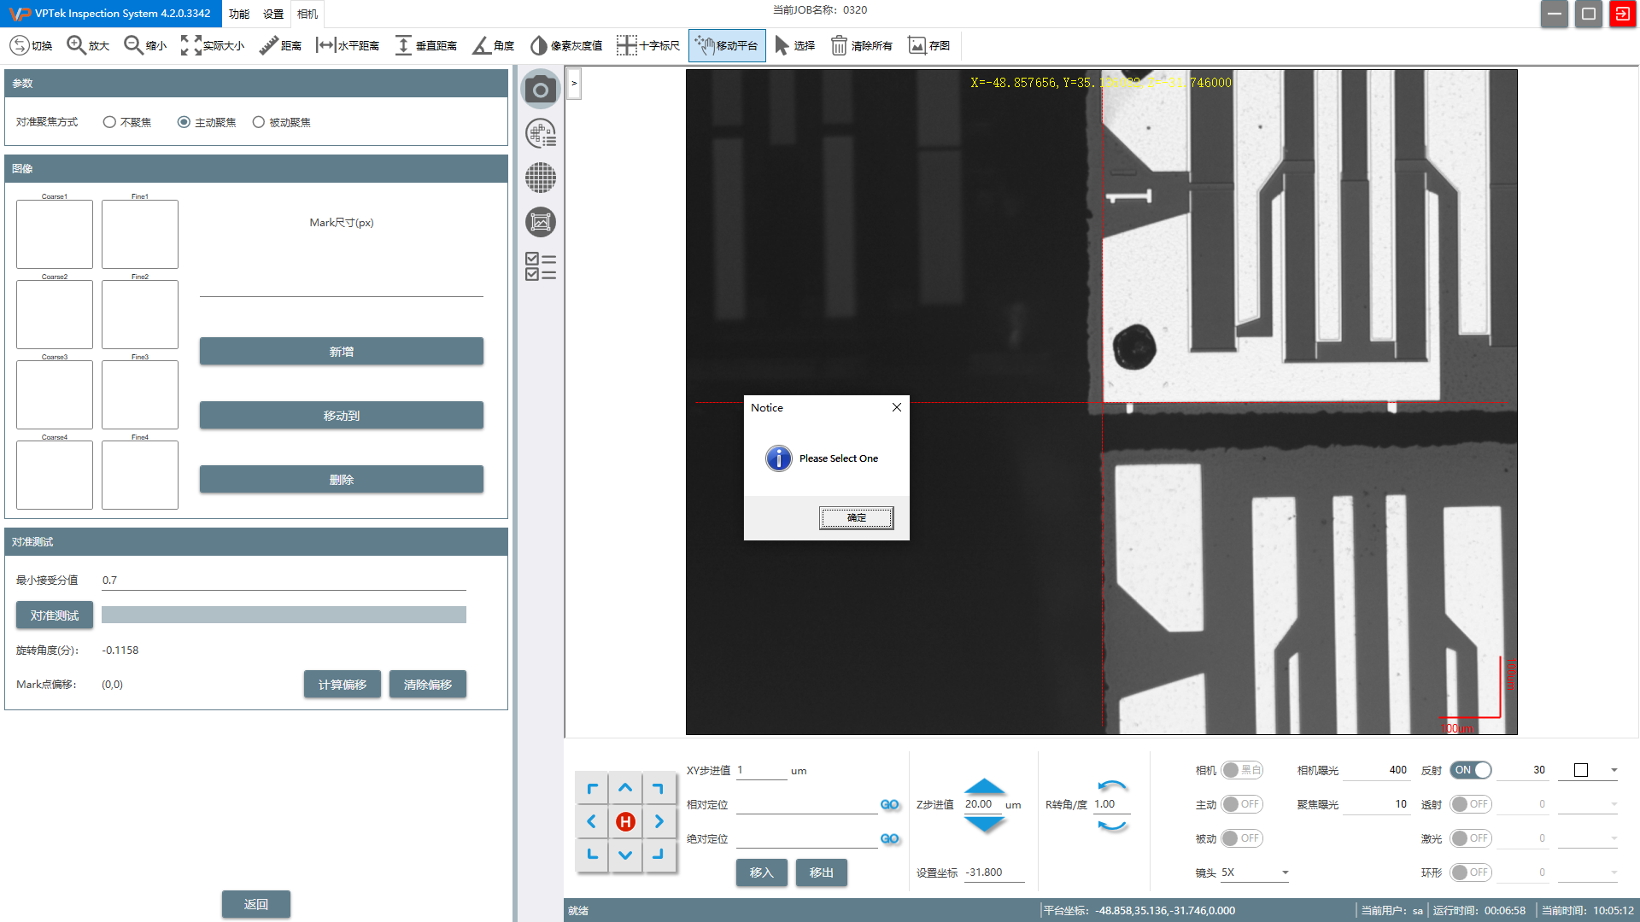Click the 十字标尺 crosshair ruler tool
The image size is (1640, 922).
[x=648, y=45]
